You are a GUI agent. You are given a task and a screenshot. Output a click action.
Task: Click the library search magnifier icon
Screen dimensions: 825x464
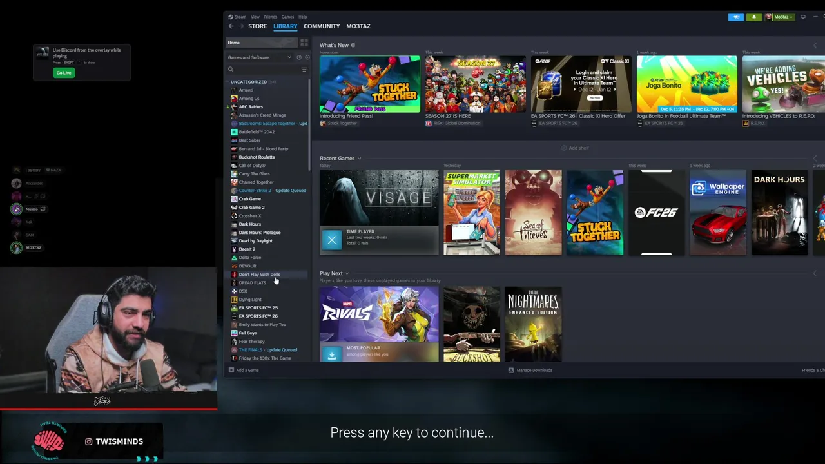[231, 70]
